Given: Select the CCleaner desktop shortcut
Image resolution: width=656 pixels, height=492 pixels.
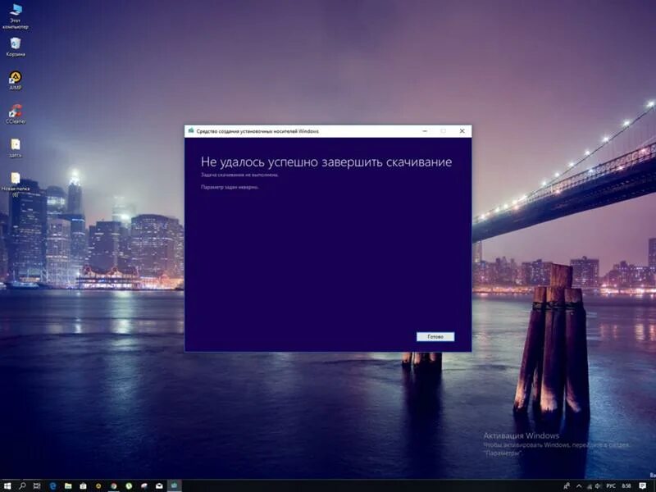Looking at the screenshot, I should coord(16,114).
